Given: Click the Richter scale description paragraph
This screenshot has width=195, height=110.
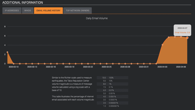Looking at the screenshot, I should [x=72, y=84].
